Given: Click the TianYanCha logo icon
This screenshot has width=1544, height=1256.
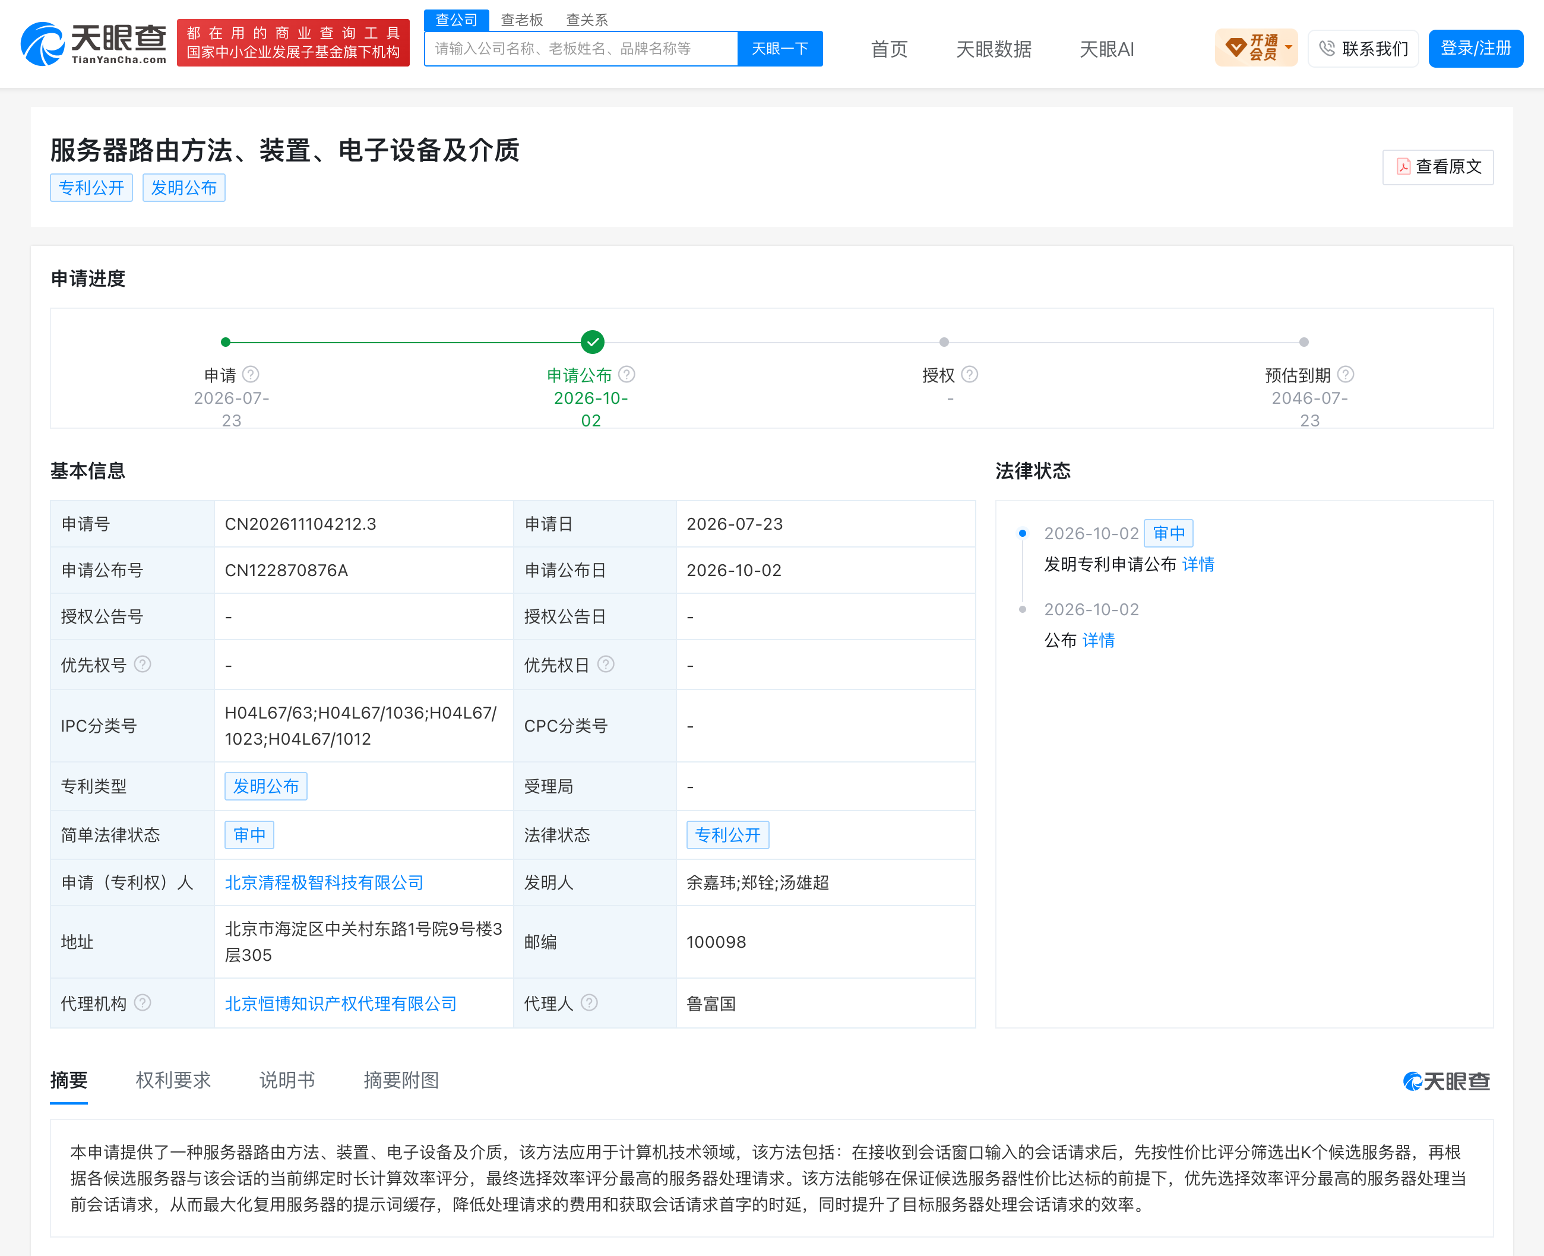Looking at the screenshot, I should pos(42,44).
